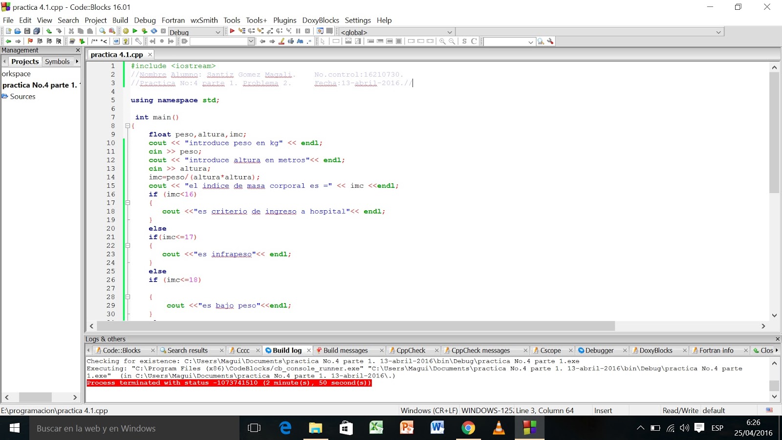Toggle Insert/Overwrite mode in status bar
Screen dimensions: 782x440
(603, 410)
